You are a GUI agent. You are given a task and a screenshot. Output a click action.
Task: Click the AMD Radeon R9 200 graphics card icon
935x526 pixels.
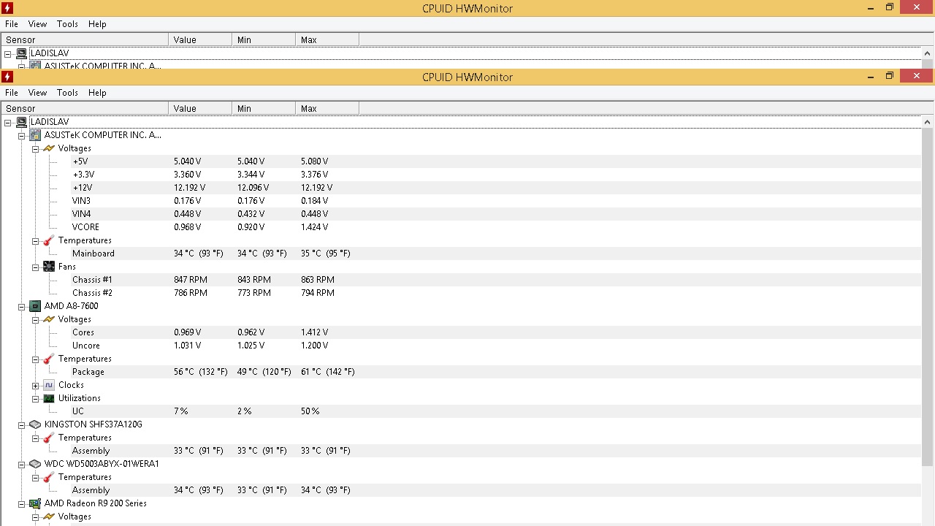pyautogui.click(x=35, y=503)
